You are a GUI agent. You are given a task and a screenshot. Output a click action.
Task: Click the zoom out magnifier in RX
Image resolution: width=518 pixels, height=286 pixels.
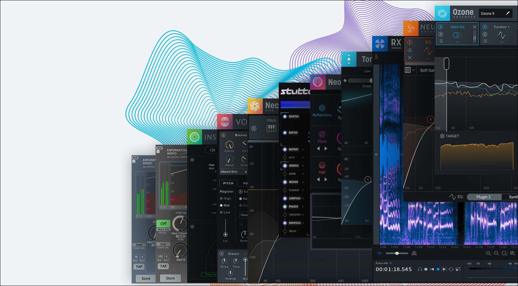(x=496, y=253)
